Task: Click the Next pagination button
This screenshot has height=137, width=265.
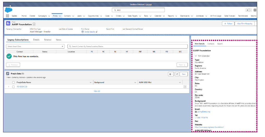Action: 182,65
